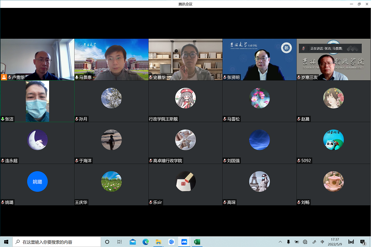Toggle muted microphone in the speaking indicator bar
Image resolution: width=371 pixels, height=247 pixels.
pos(303,48)
